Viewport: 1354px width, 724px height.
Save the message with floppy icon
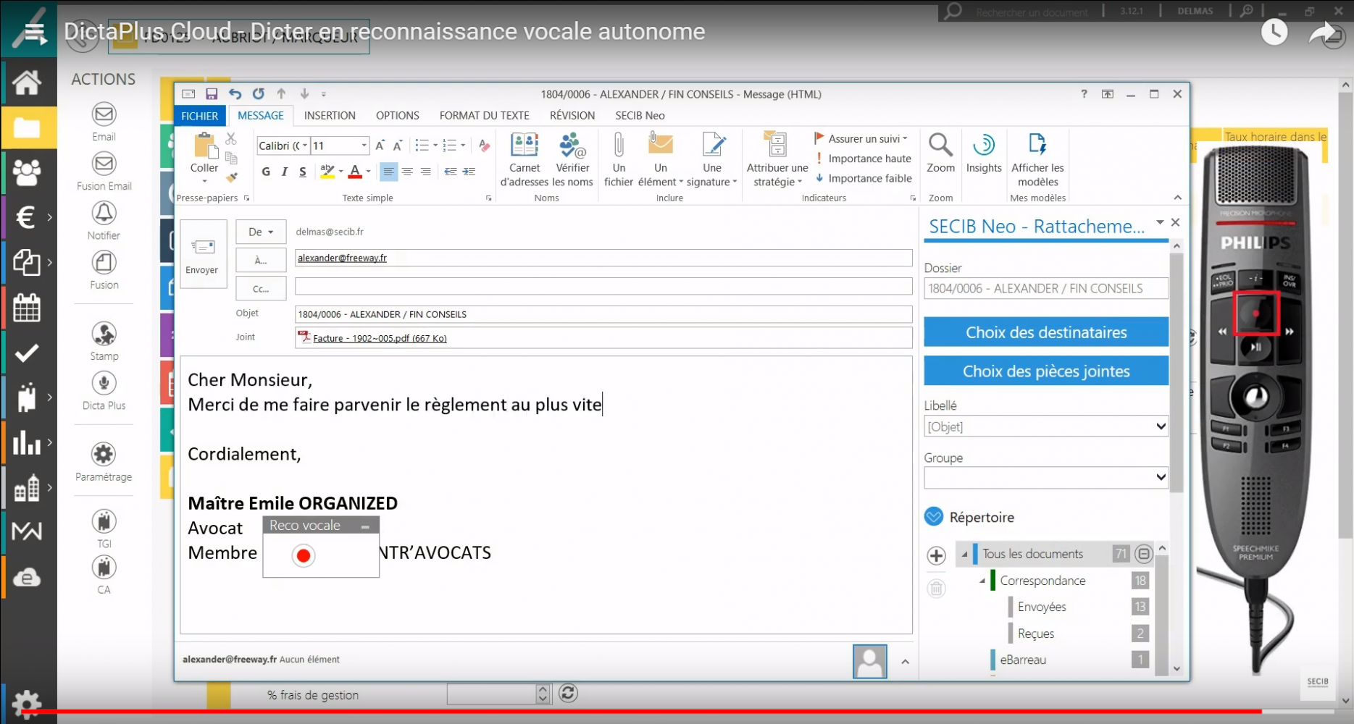click(212, 94)
